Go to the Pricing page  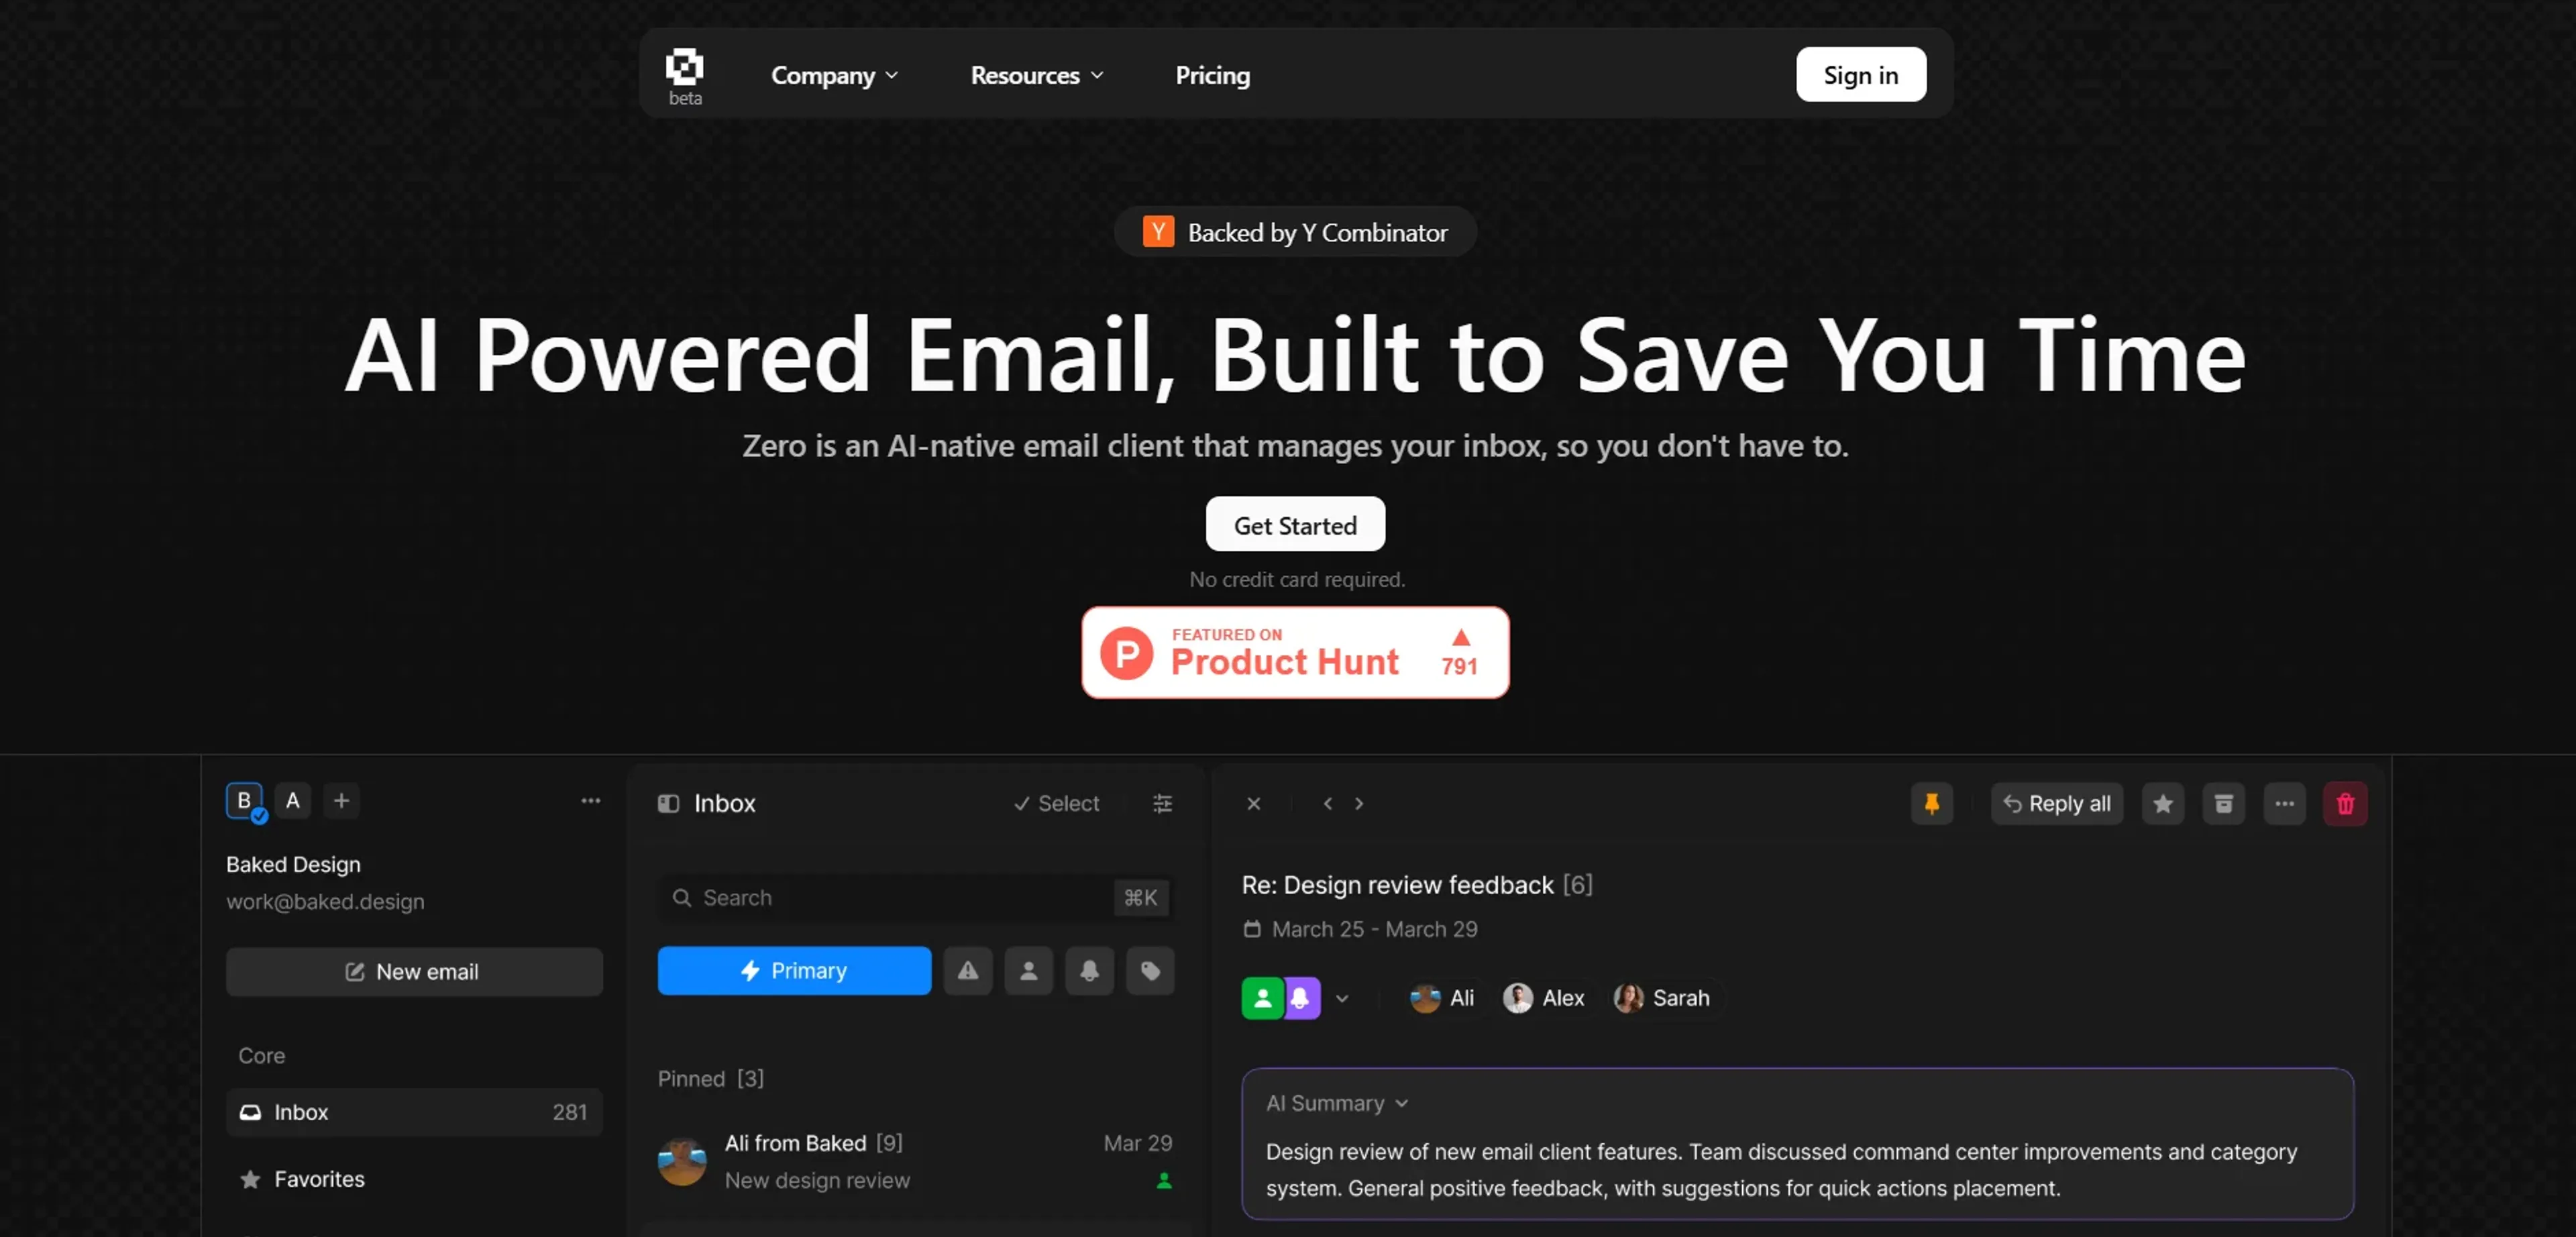click(1212, 75)
